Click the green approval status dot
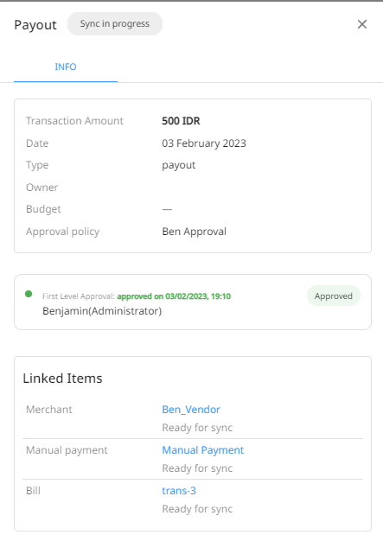This screenshot has height=560, width=383. click(29, 294)
